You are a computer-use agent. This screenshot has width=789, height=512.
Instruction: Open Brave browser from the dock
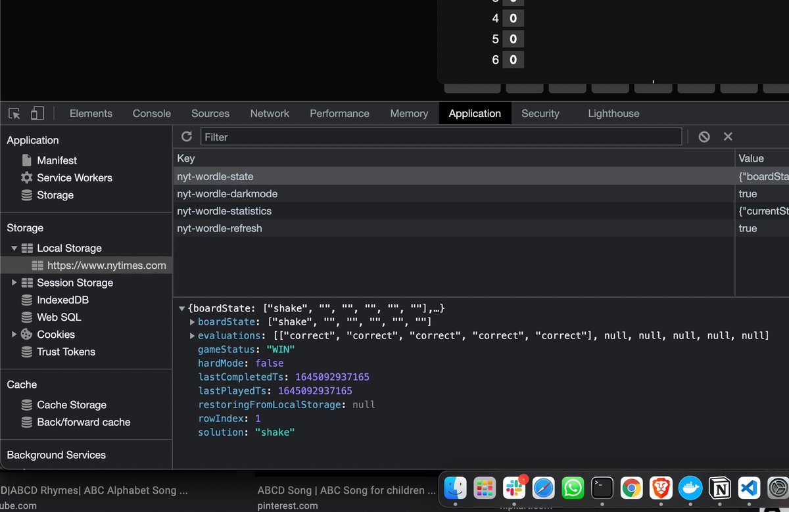pos(661,488)
